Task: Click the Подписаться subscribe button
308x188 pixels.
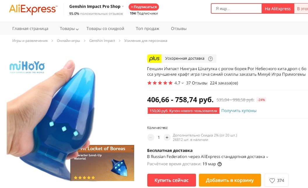Action: (144, 7)
